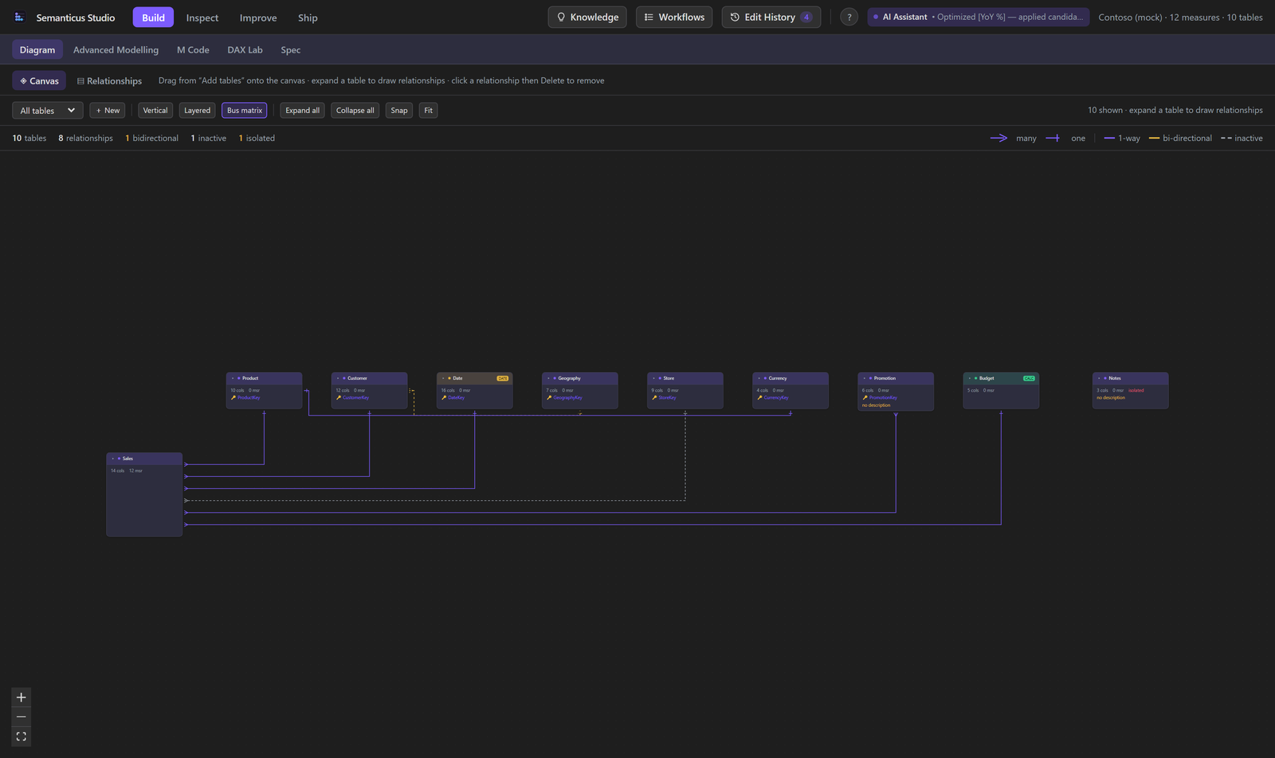Click the red 'isolated' label on Notes
This screenshot has width=1275, height=758.
(1136, 390)
